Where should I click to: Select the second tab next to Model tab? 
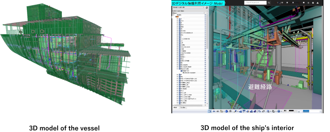[182, 107]
